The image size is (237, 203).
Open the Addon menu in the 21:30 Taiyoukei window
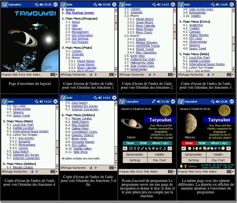(x=154, y=172)
